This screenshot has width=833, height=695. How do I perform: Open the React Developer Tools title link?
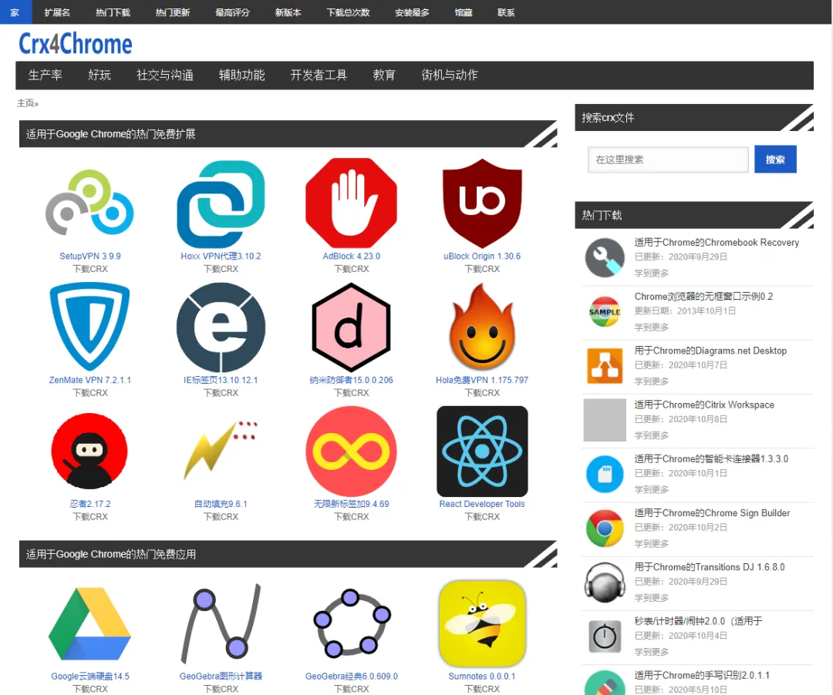coord(482,504)
